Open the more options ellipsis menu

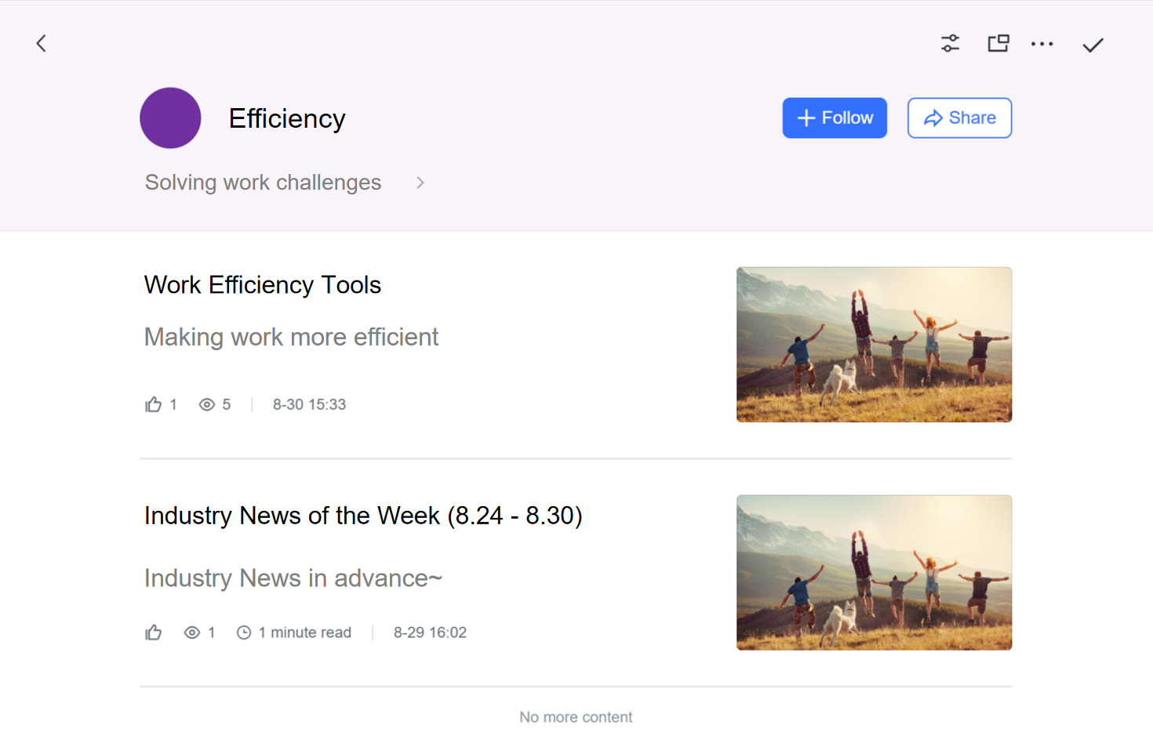pos(1042,43)
